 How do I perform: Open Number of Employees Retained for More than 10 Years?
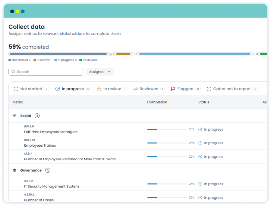70,159
